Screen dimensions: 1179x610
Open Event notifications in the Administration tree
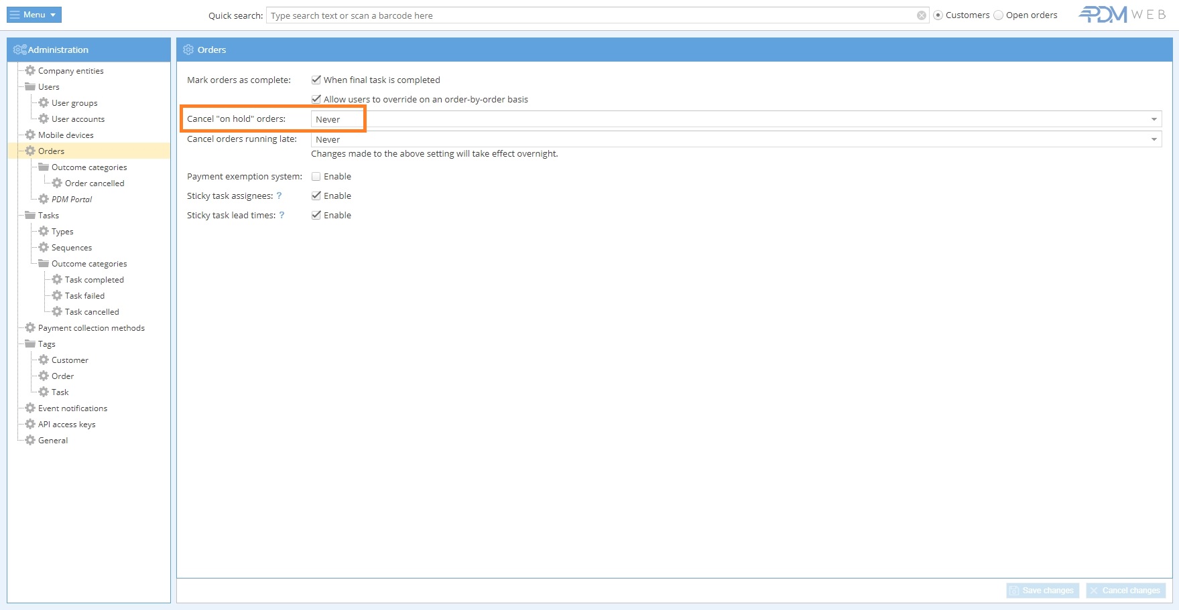[x=72, y=408]
